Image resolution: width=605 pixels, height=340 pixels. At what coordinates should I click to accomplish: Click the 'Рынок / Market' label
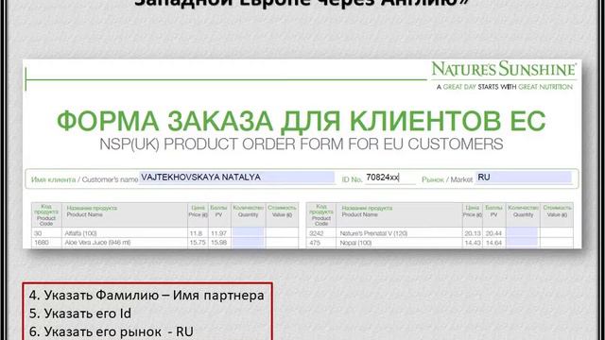click(x=447, y=179)
